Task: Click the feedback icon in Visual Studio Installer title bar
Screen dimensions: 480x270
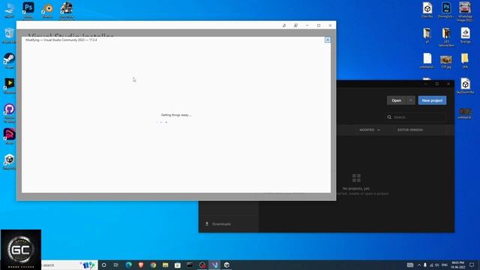Action: point(295,25)
